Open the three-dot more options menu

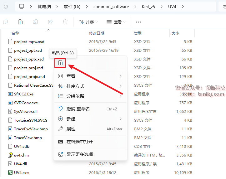pos(138,22)
